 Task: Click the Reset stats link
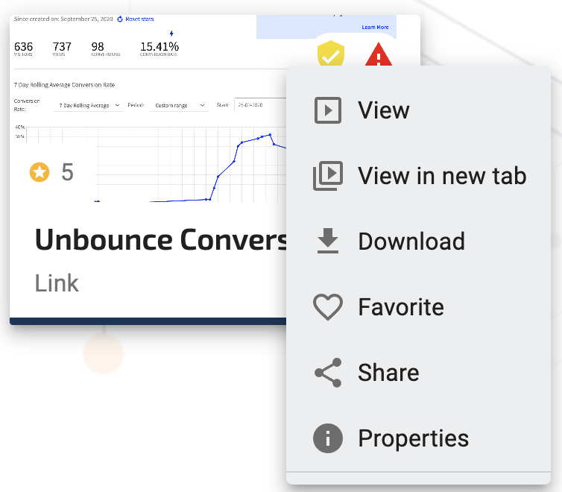[x=139, y=19]
